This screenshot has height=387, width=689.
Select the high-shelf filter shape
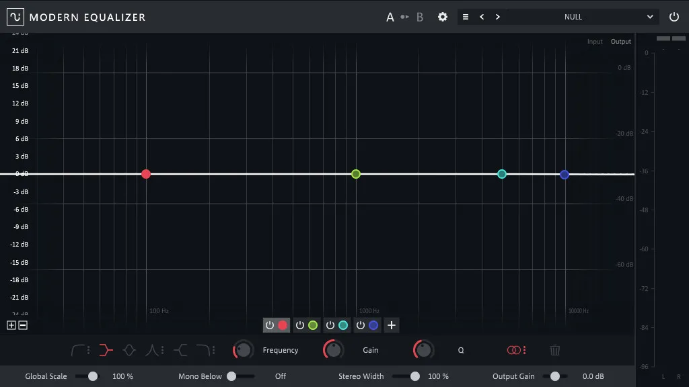180,350
